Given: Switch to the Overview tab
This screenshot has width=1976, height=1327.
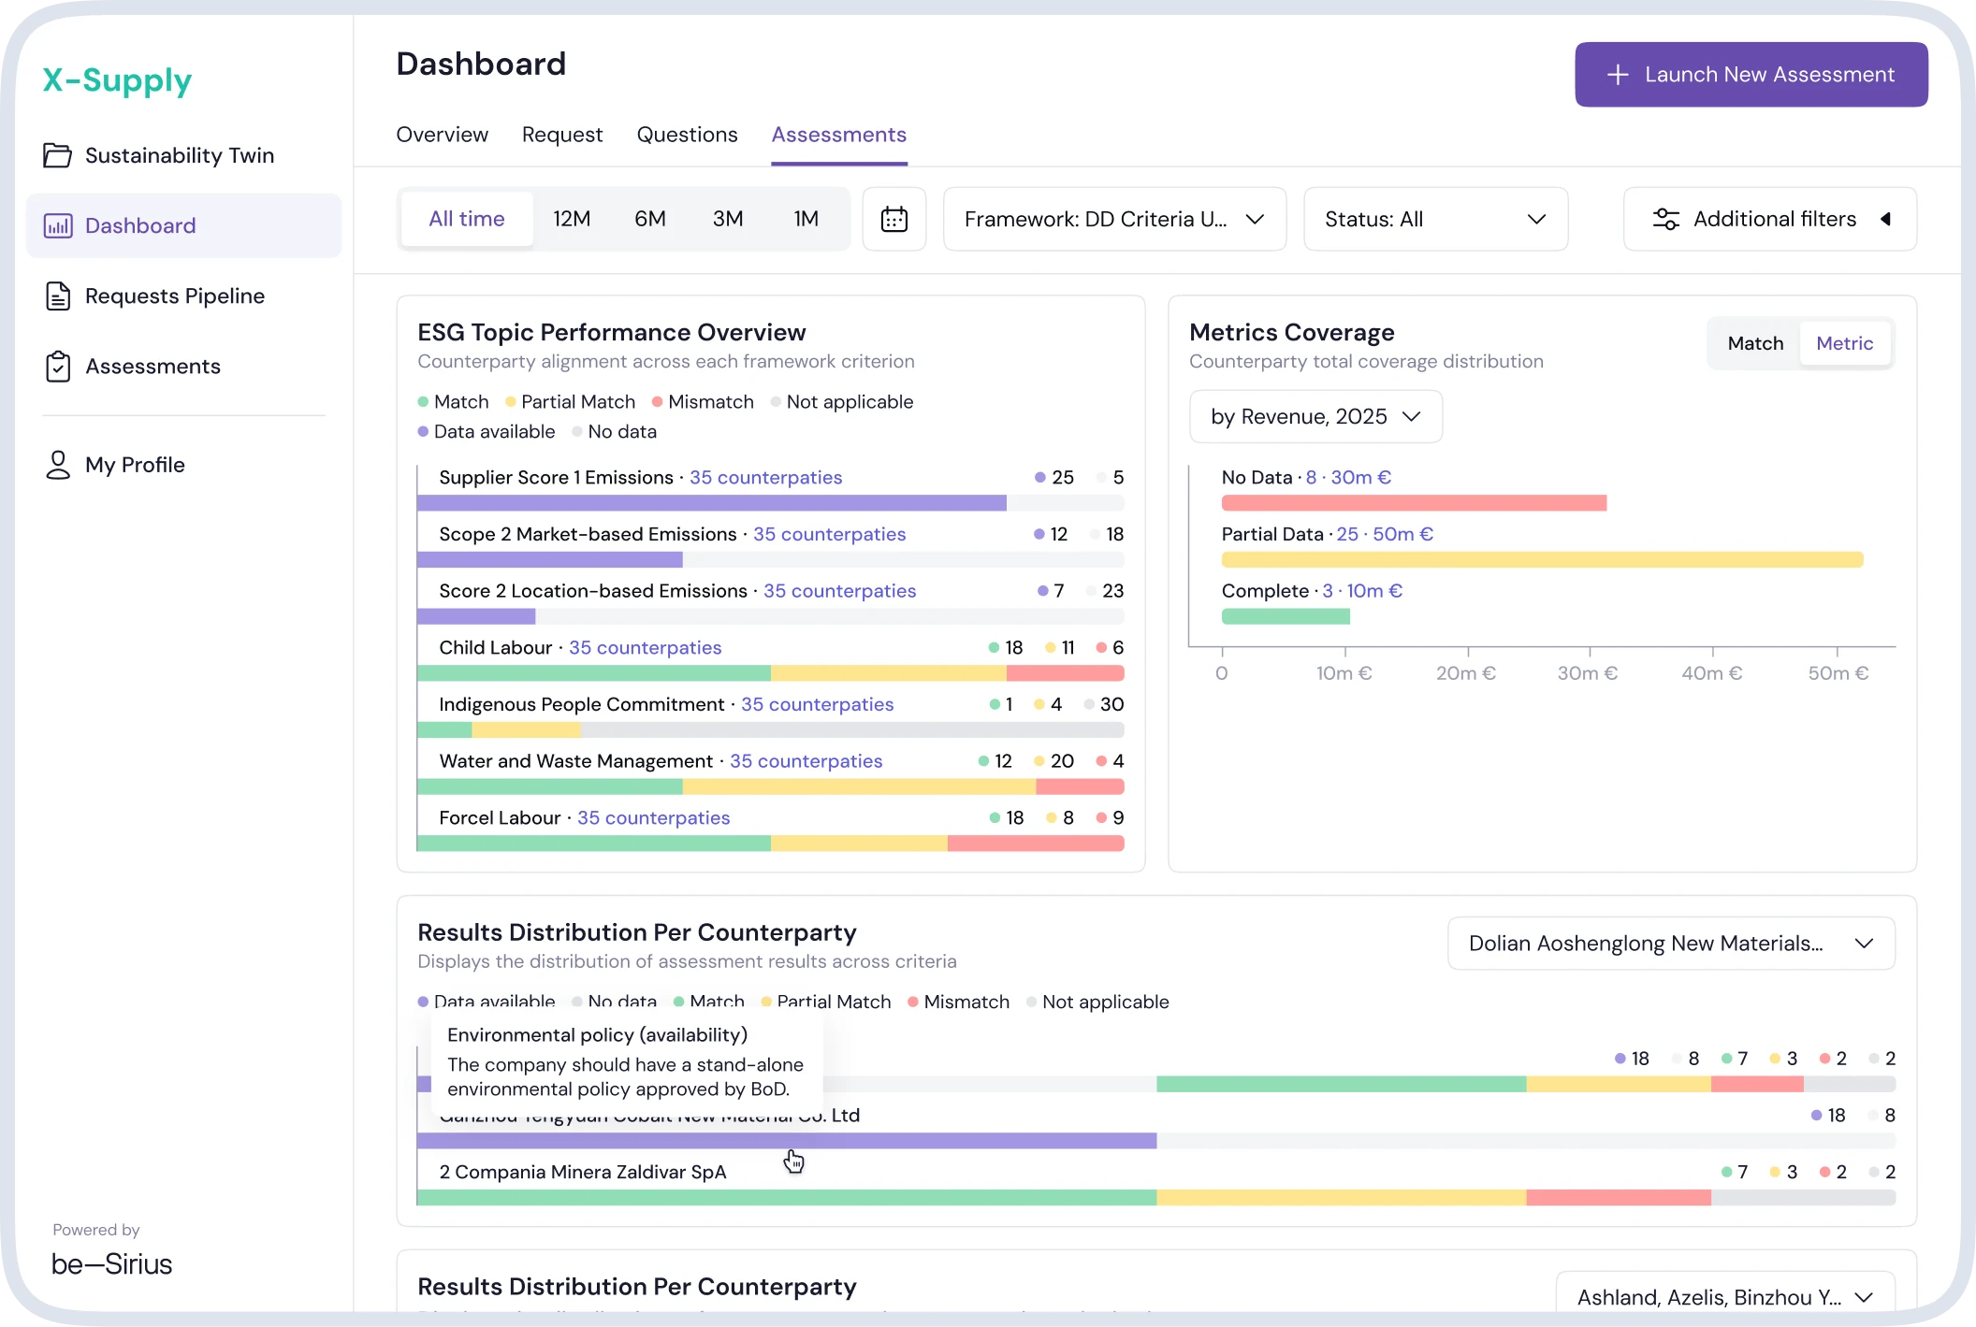Looking at the screenshot, I should [442, 135].
